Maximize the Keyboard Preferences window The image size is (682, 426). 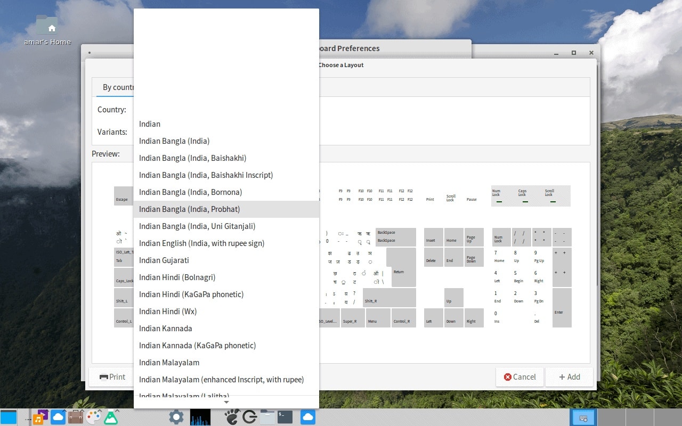pos(574,53)
